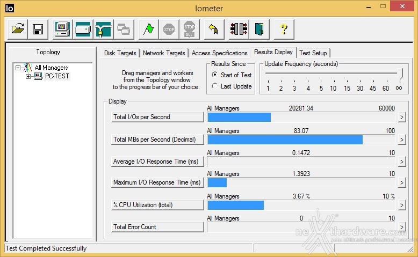
Task: Save test configuration file icon
Action: point(38,29)
